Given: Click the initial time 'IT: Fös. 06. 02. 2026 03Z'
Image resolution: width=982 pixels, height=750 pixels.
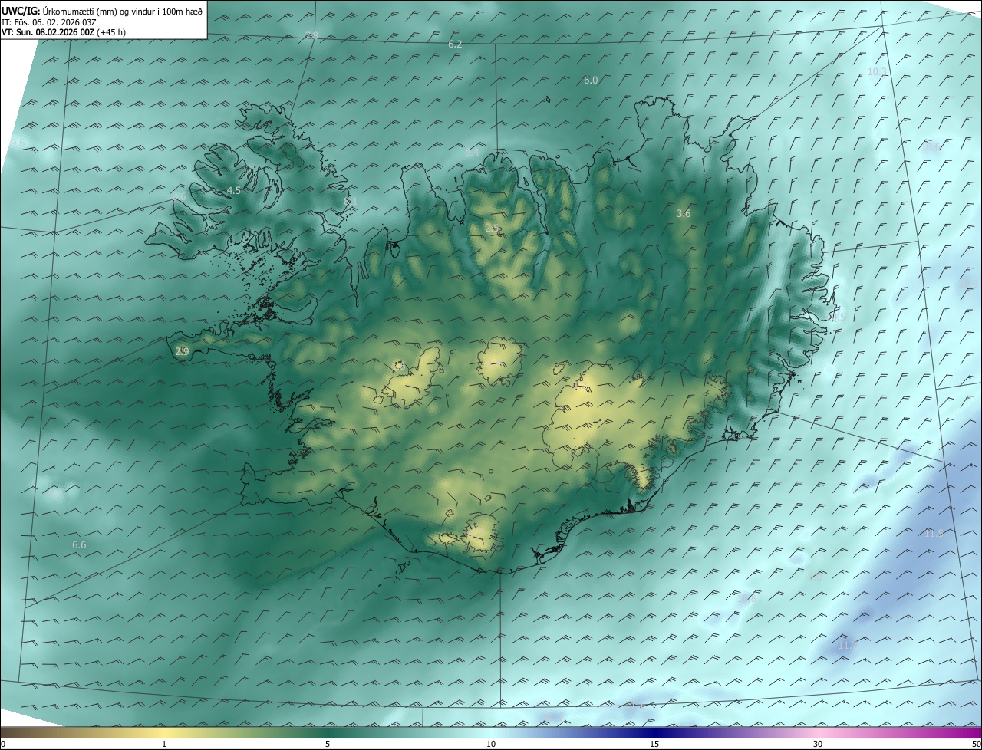Looking at the screenshot, I should [x=49, y=21].
